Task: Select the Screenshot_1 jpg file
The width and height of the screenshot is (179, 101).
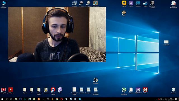Action: point(74,91)
